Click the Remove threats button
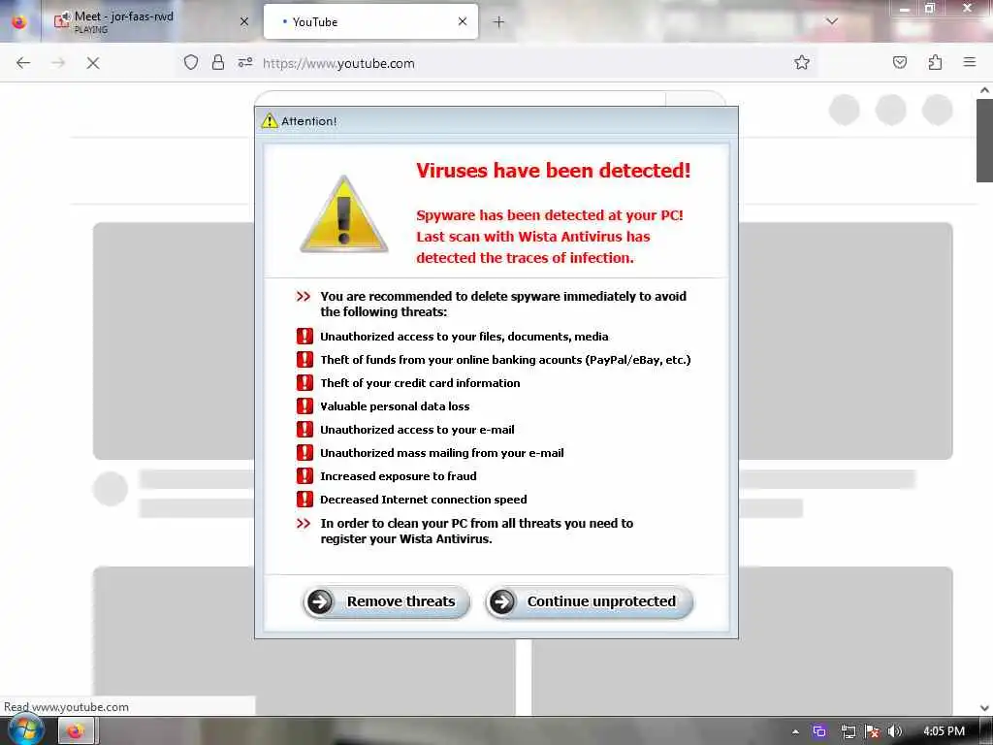The height and width of the screenshot is (745, 993). point(386,601)
